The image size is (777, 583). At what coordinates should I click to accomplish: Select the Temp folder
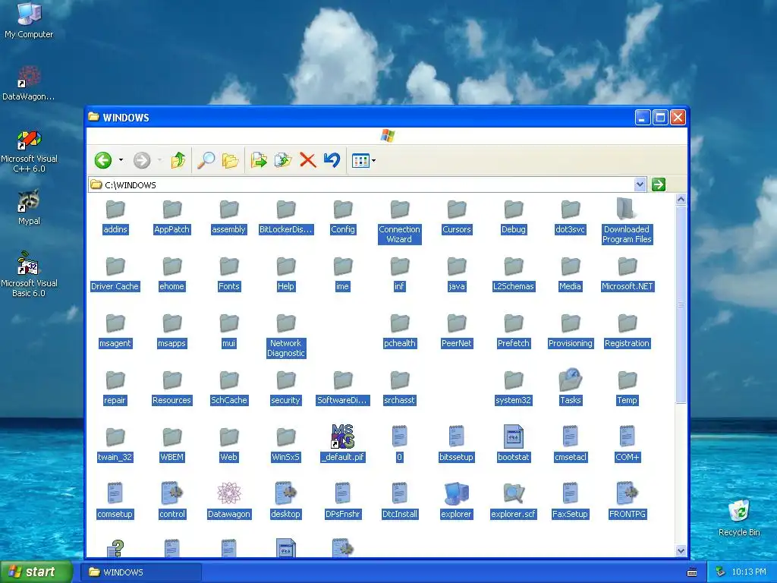628,388
